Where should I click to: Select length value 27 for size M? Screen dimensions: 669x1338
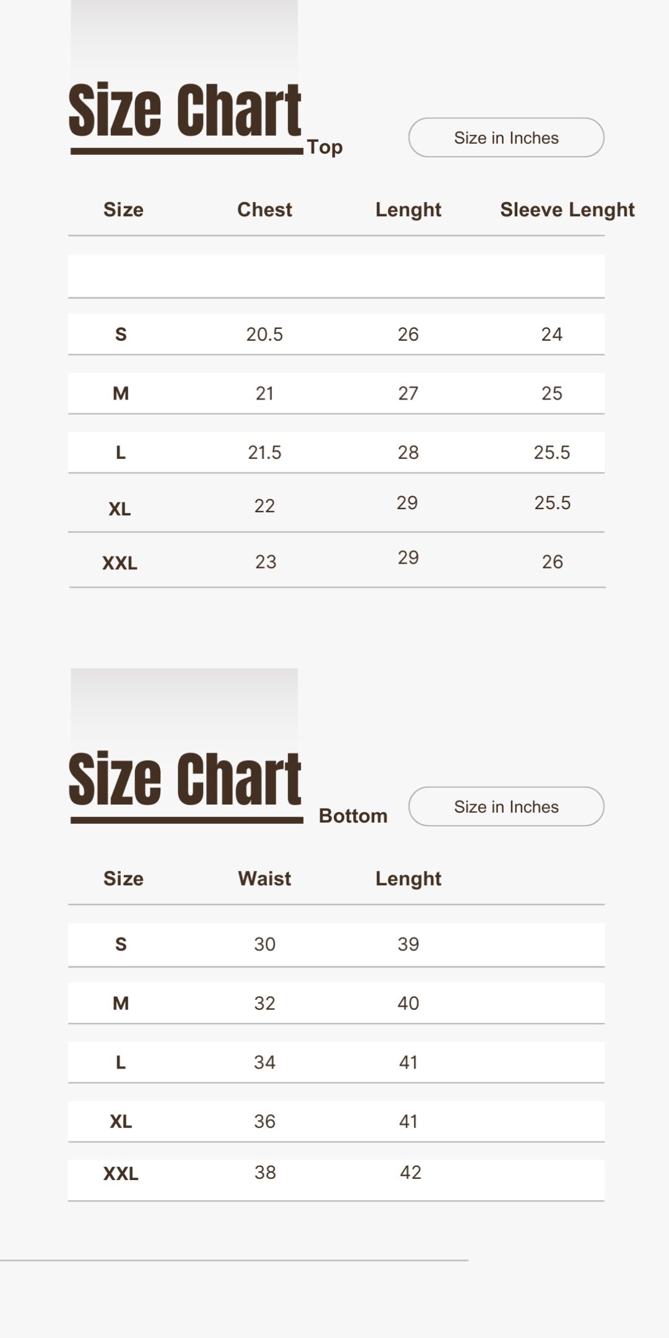pos(408,393)
